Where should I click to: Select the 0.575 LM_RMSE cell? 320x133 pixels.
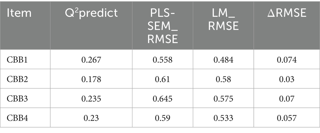[x=224, y=98]
